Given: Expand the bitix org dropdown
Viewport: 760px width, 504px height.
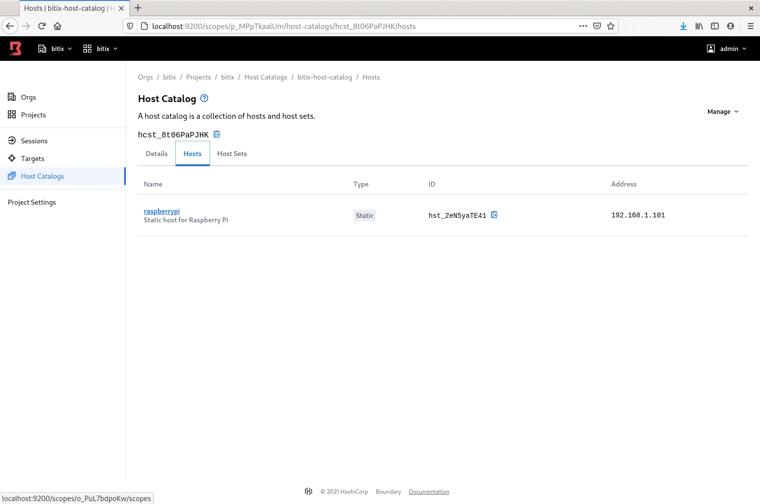Looking at the screenshot, I should [55, 49].
